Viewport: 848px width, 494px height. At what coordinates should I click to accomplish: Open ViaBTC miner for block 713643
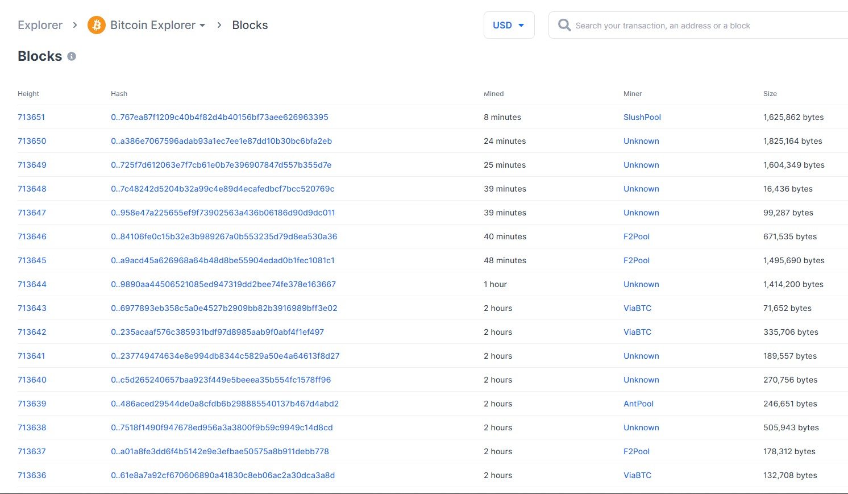637,308
